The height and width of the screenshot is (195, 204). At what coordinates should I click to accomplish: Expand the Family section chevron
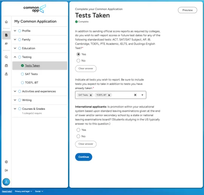(15, 40)
